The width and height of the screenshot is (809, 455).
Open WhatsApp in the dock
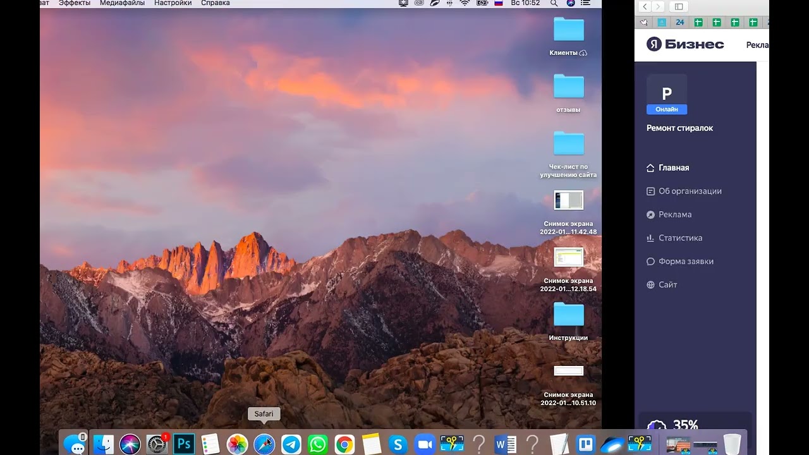click(x=318, y=444)
